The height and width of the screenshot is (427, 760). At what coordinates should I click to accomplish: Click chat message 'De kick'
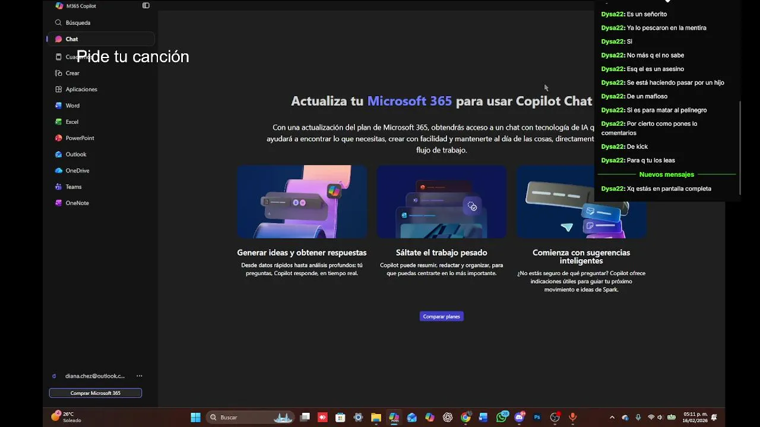(637, 146)
